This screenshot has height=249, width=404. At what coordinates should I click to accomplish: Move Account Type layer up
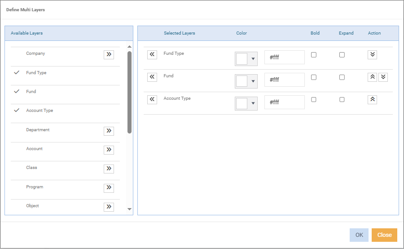[372, 99]
